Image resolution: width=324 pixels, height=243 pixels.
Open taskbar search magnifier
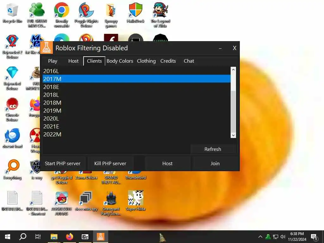pos(23,237)
